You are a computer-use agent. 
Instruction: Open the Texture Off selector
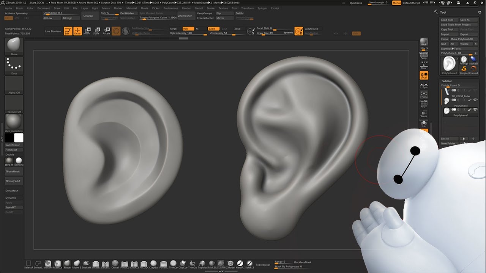(x=14, y=104)
